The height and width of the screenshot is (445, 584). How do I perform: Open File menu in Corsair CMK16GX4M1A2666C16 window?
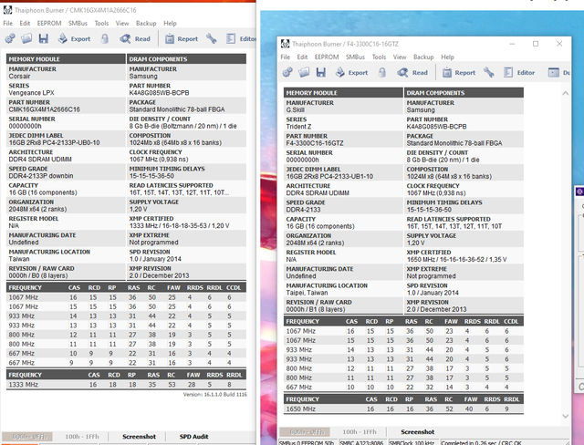pos(8,23)
